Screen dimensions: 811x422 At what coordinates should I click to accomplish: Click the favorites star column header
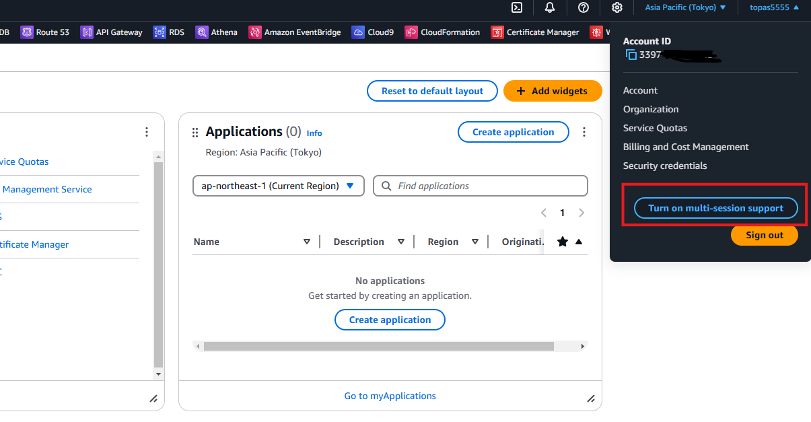pos(563,242)
